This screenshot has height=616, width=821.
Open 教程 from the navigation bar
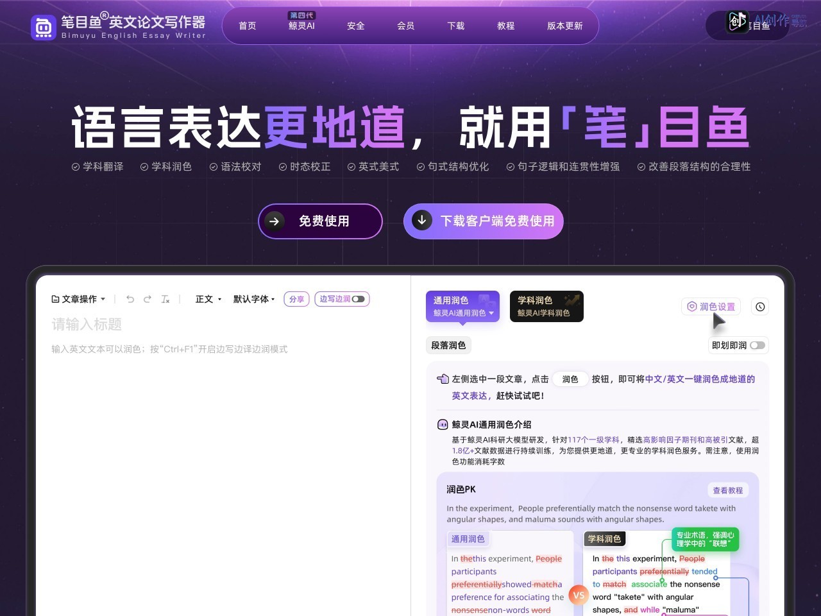point(506,26)
